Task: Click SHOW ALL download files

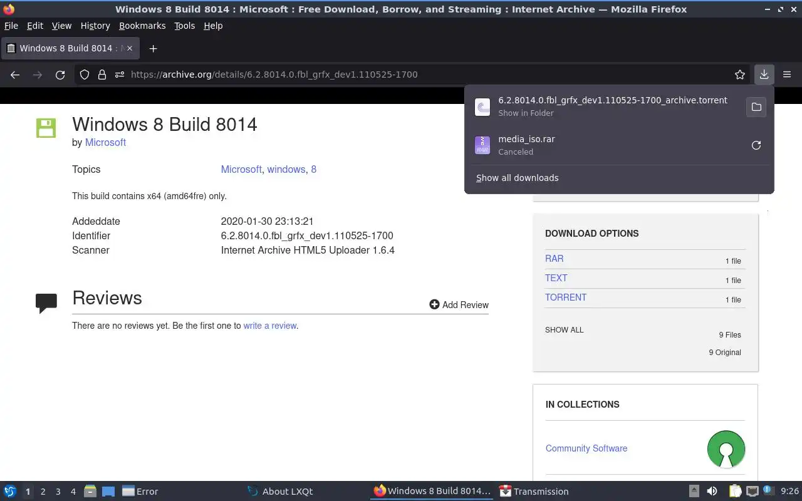Action: pos(564,330)
